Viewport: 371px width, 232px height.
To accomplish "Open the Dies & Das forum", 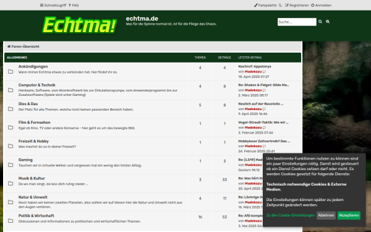I will [x=28, y=104].
